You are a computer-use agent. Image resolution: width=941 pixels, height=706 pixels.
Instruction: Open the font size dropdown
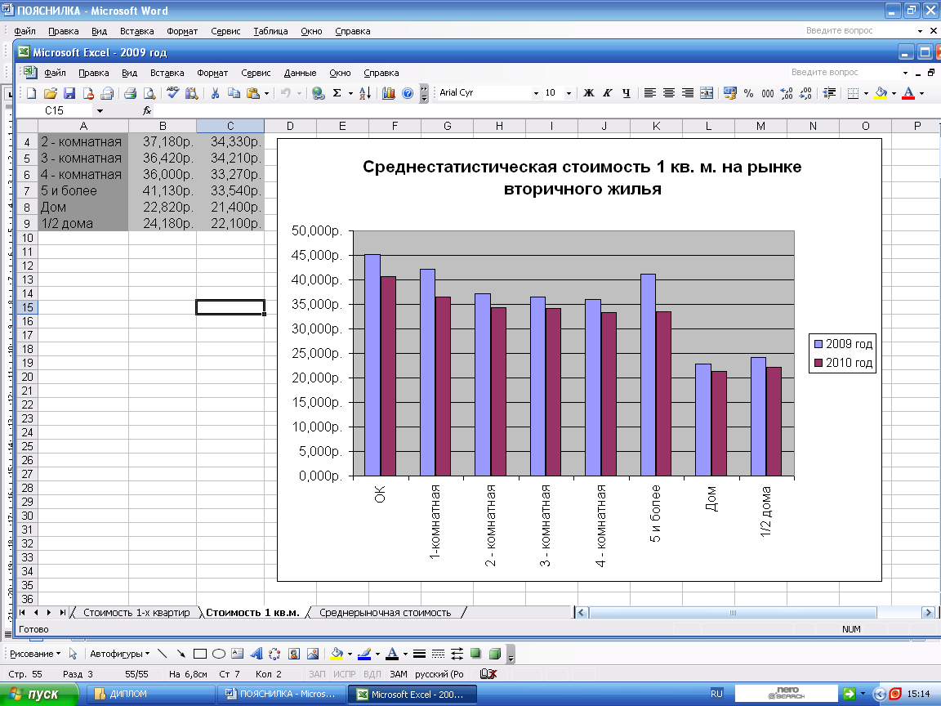pyautogui.click(x=570, y=93)
